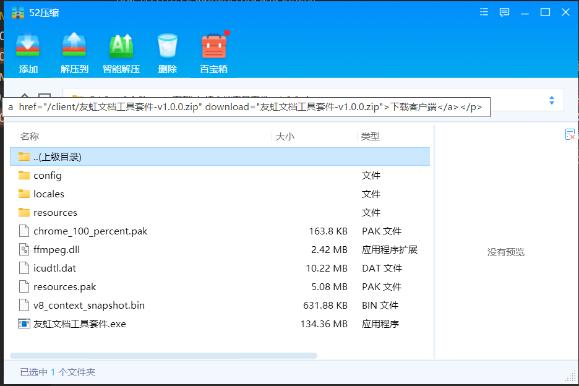Select chrome_100_percent.pak file
The image size is (579, 386).
pos(90,231)
